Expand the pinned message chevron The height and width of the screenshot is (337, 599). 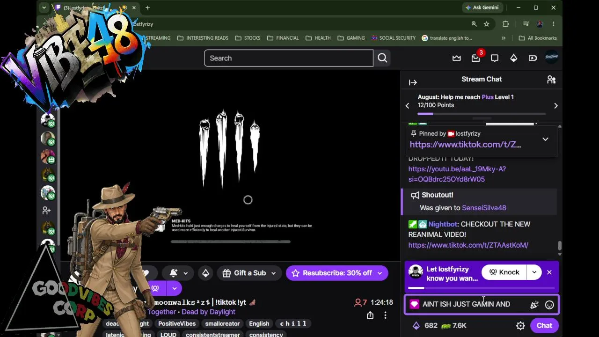(545, 139)
